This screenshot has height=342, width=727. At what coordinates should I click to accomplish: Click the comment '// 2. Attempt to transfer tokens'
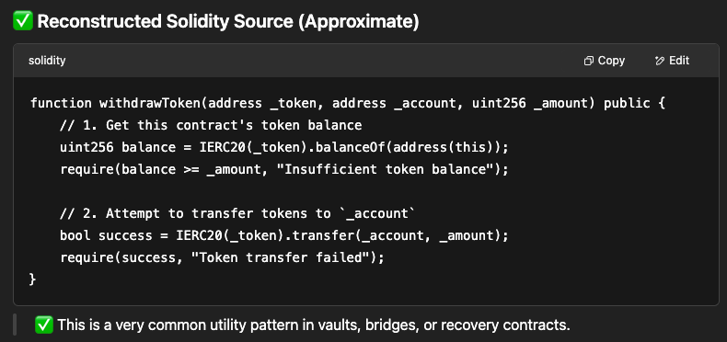[x=237, y=213]
